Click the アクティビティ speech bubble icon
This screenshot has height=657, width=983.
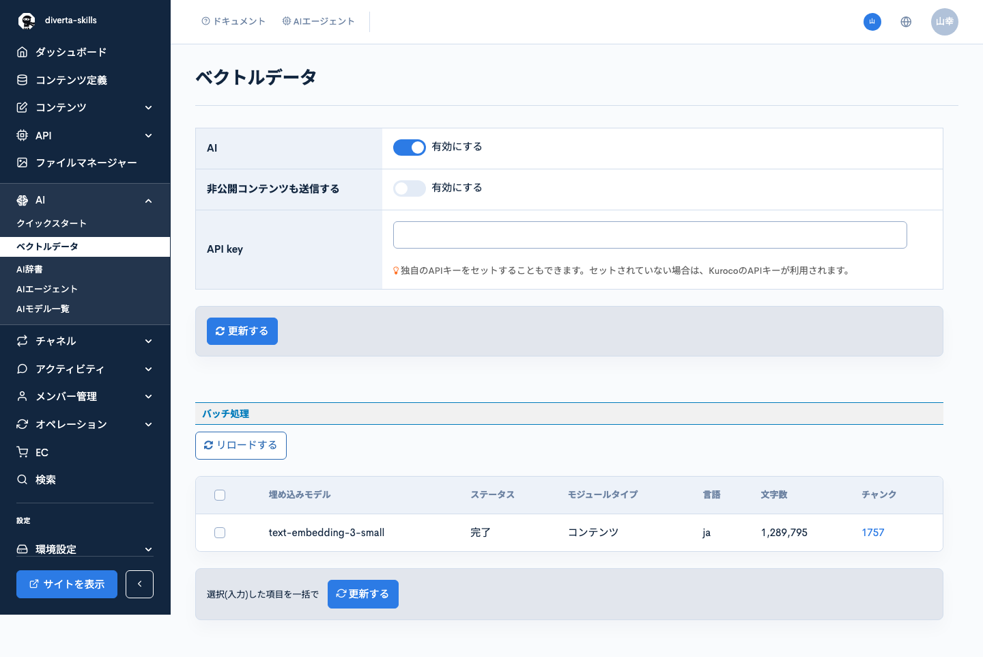23,369
